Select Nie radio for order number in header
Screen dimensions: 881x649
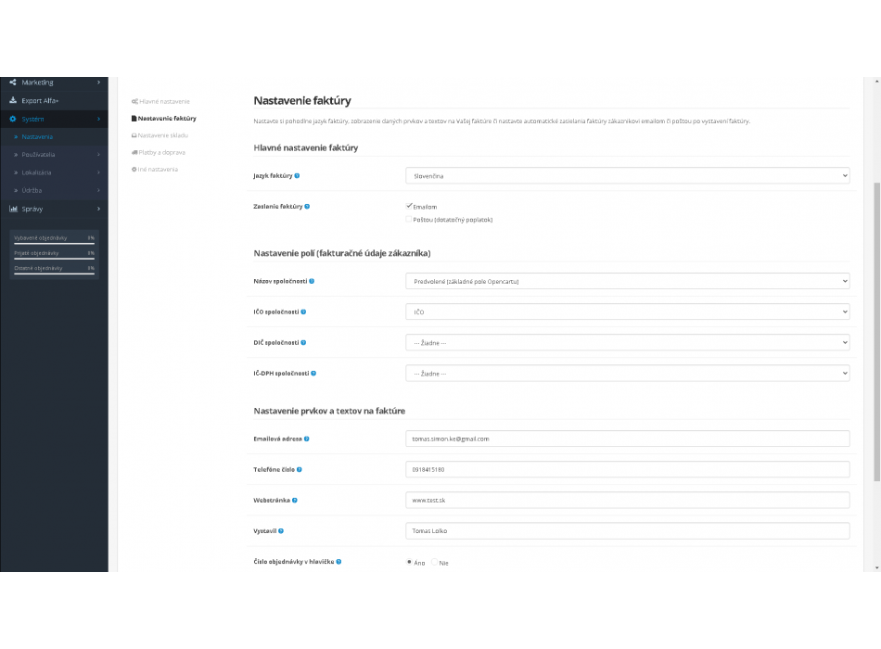click(x=434, y=562)
